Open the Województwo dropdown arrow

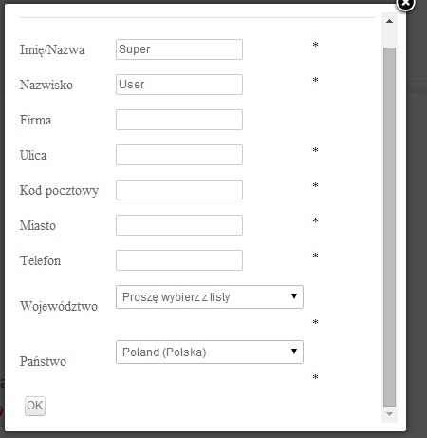click(x=294, y=296)
